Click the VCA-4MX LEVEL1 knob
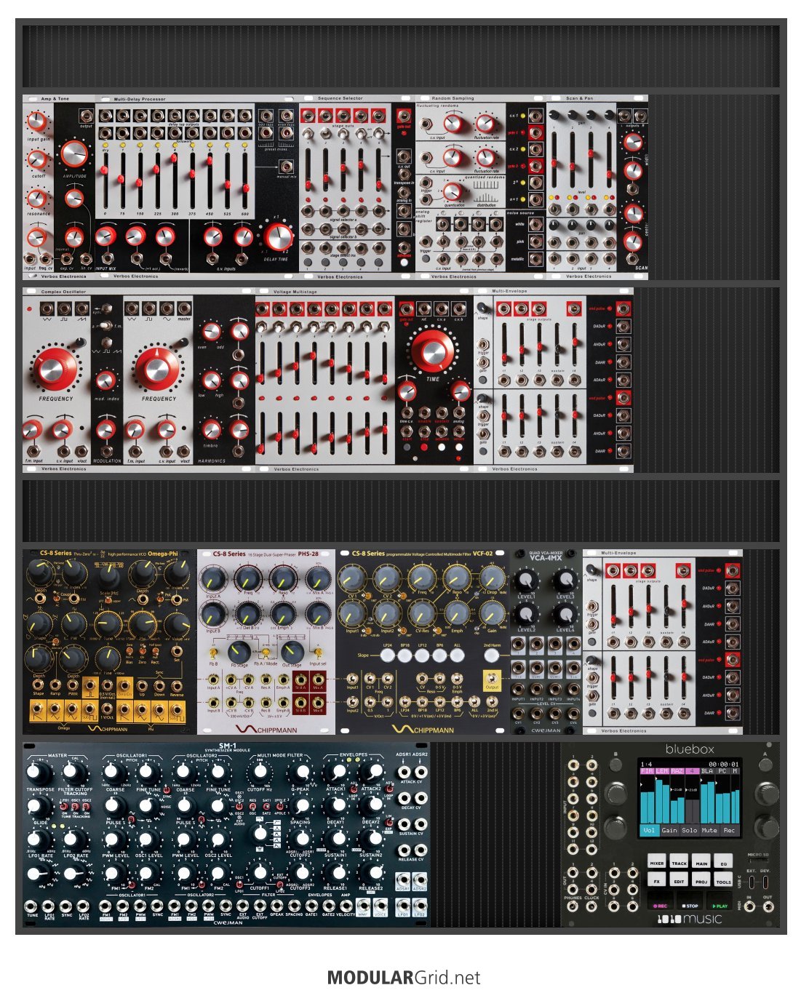Screen dimensions: 809x993 point(526,581)
